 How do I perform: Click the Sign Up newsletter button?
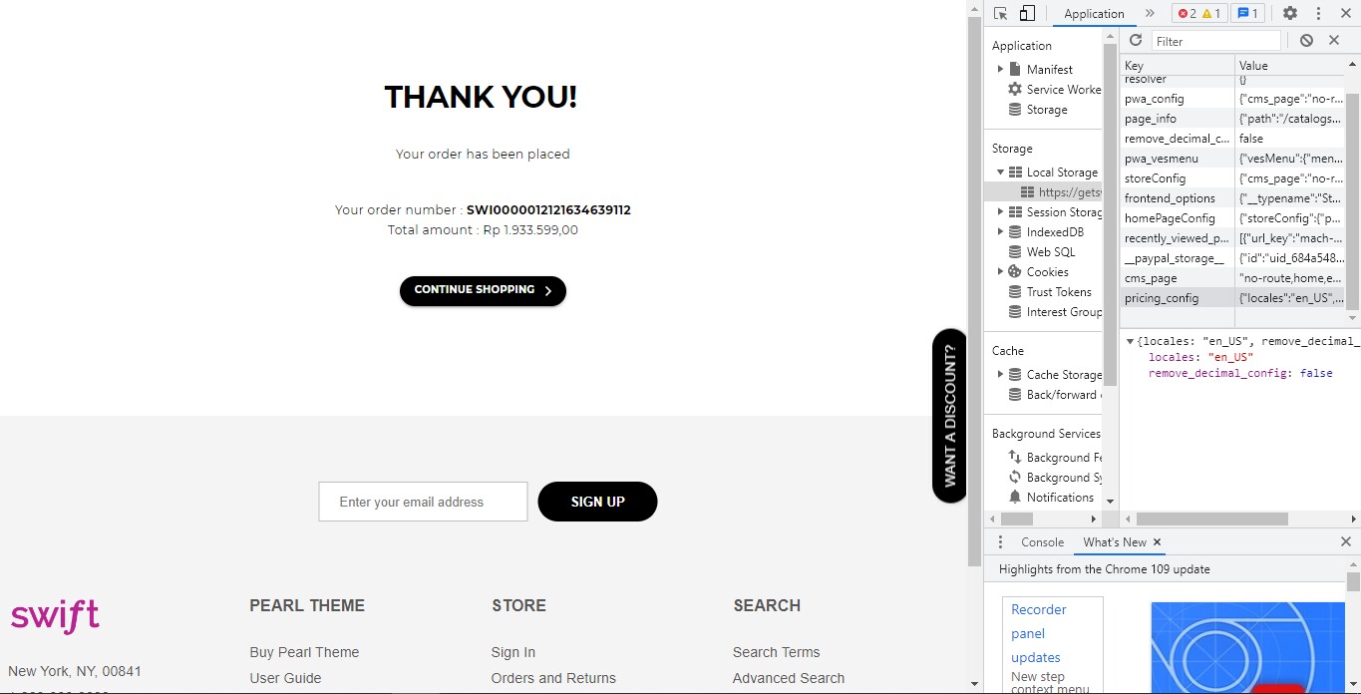click(x=597, y=502)
